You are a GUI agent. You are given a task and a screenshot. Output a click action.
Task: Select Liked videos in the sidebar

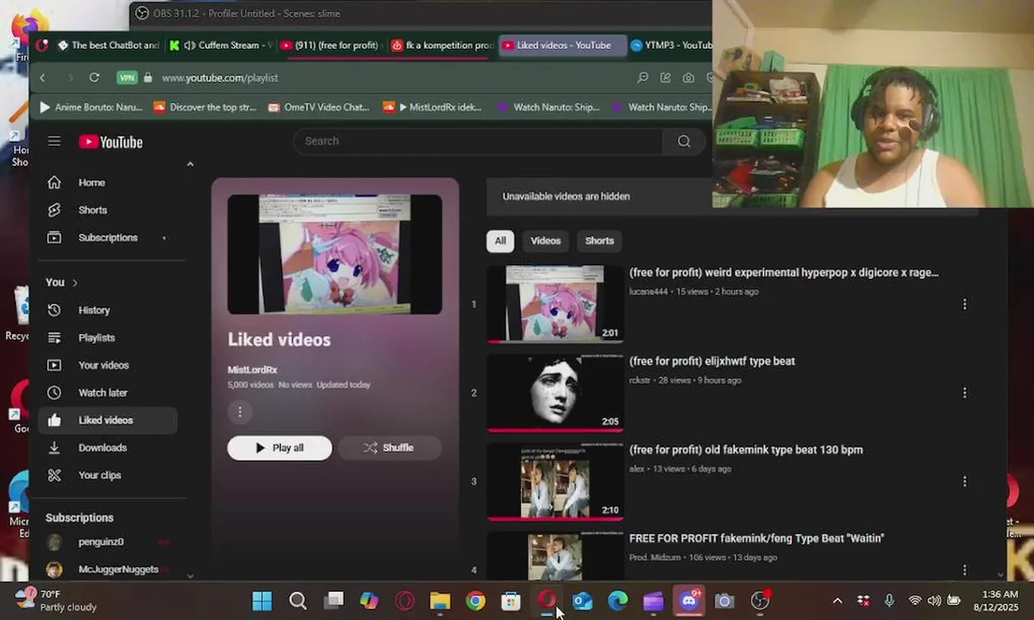click(108, 420)
